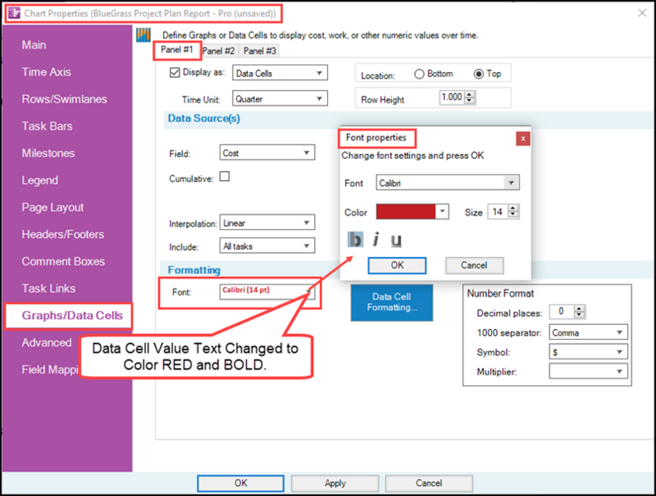Toggle the Display as checkbox
Viewport: 656px width, 496px height.
pos(175,73)
